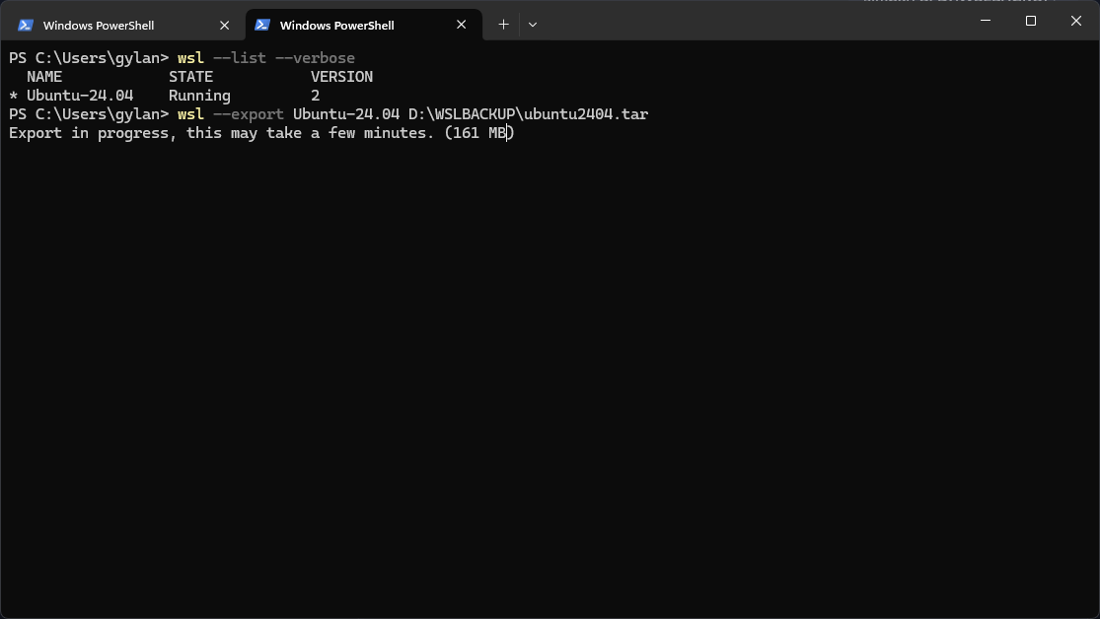This screenshot has width=1100, height=619.
Task: Maximize the Windows Terminal window
Action: pyautogui.click(x=1031, y=21)
